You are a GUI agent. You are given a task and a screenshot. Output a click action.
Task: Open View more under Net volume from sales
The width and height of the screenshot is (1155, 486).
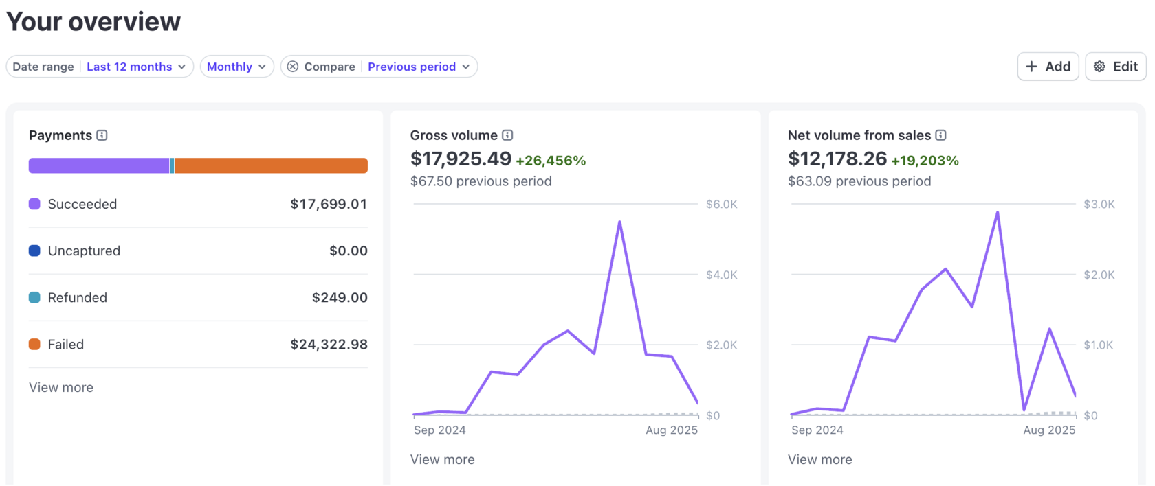819,459
